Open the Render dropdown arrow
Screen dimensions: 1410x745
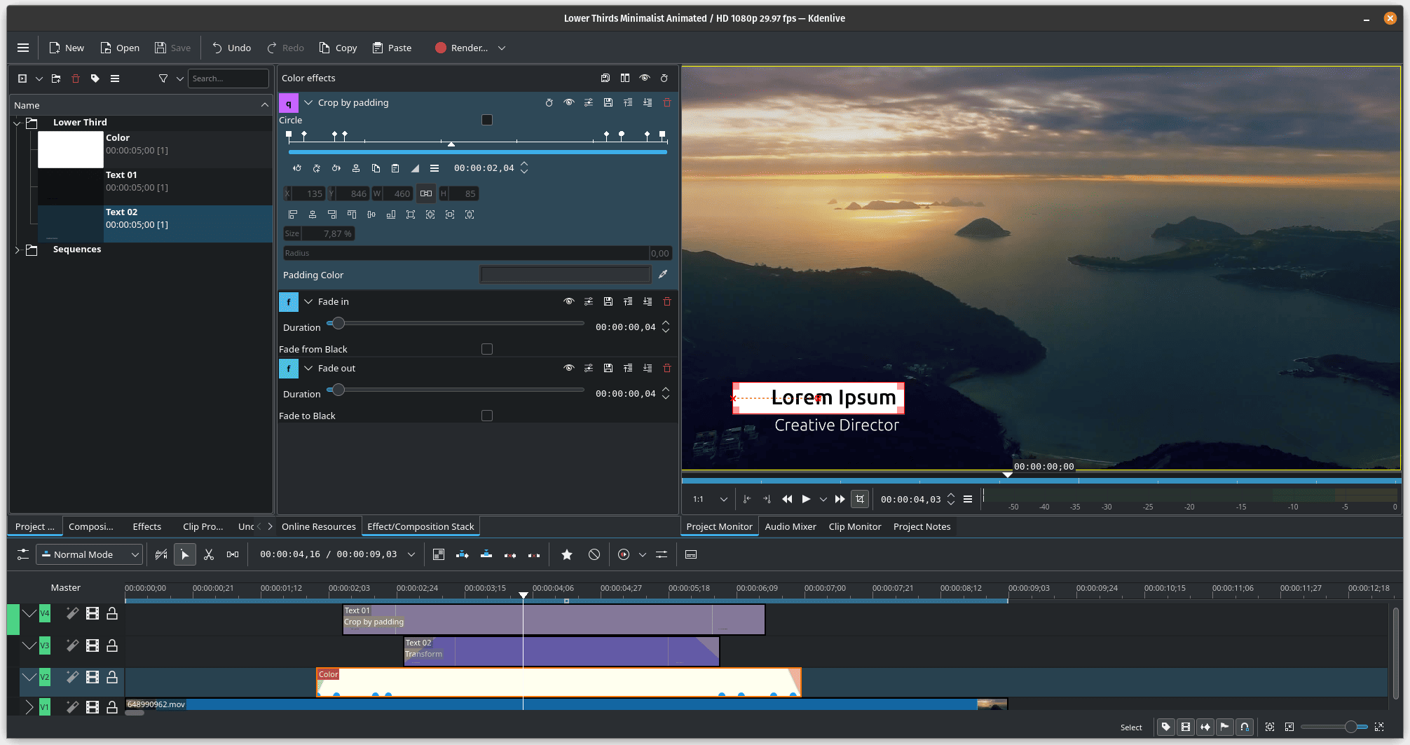pyautogui.click(x=502, y=48)
